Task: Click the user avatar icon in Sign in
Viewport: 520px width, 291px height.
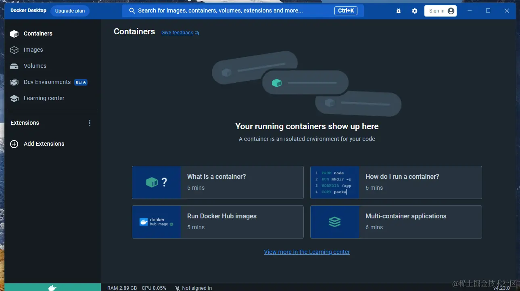Action: [x=451, y=11]
